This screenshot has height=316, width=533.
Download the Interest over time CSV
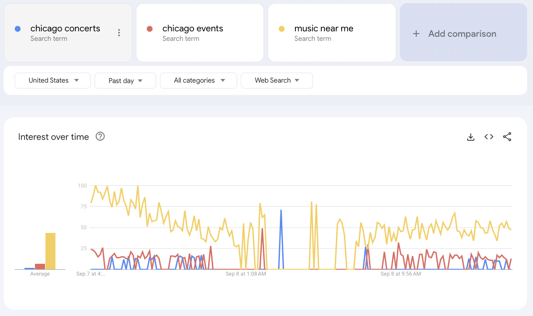tap(470, 137)
